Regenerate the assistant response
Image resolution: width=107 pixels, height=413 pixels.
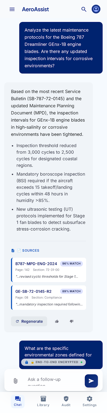click(x=29, y=321)
